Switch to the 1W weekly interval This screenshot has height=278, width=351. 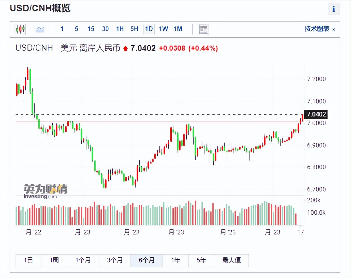(x=163, y=29)
